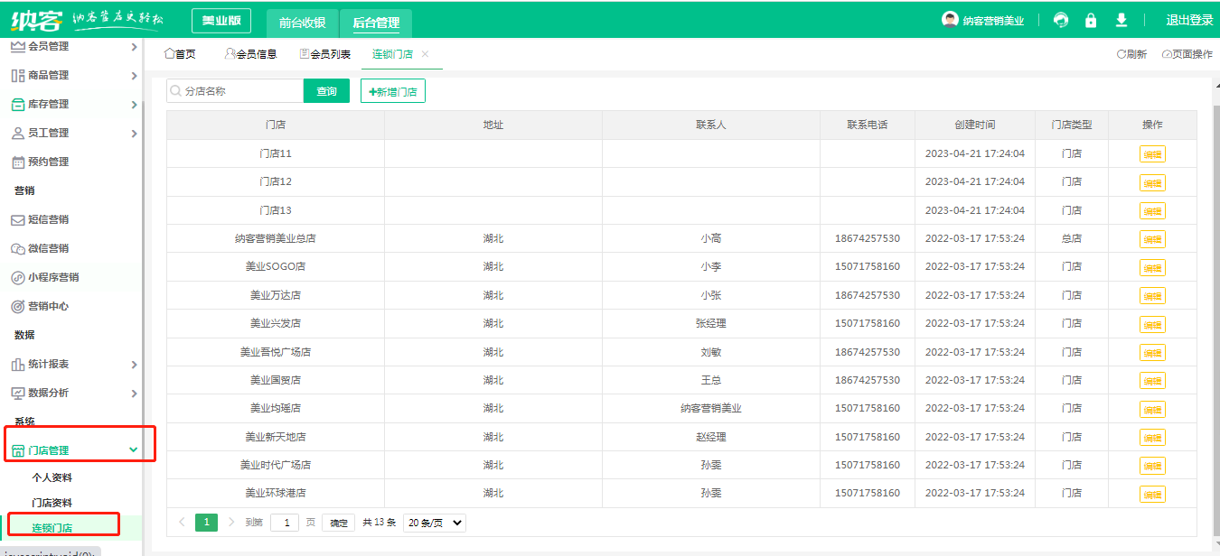Open 营销中心 in the sidebar
Image resolution: width=1220 pixels, height=556 pixels.
48,306
